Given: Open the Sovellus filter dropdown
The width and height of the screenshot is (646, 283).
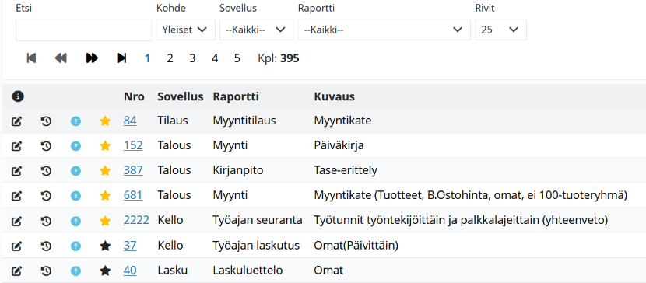Looking at the screenshot, I should (256, 30).
